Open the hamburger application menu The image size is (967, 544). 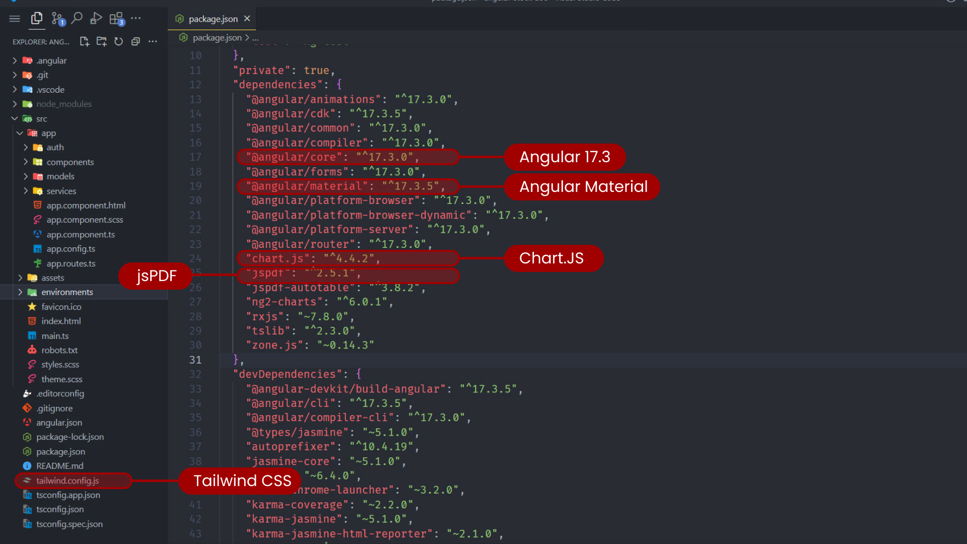pyautogui.click(x=15, y=19)
